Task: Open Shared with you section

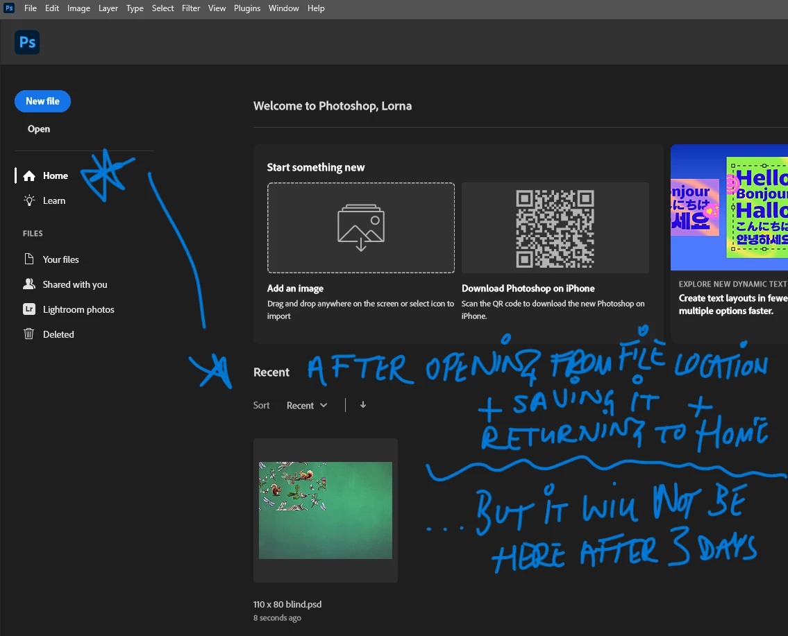Action: point(75,284)
